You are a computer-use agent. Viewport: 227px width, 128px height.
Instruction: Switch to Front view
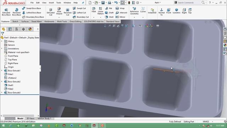(169, 11)
